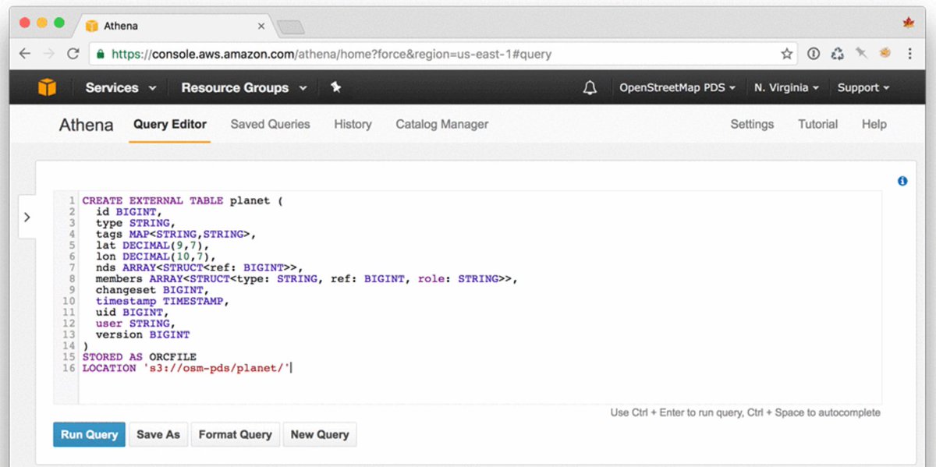Open the Support dropdown menu
The image size is (936, 467).
863,88
